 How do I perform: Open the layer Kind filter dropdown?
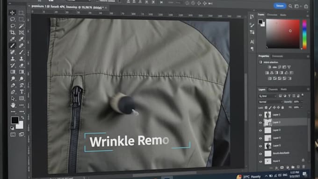[x=267, y=96]
